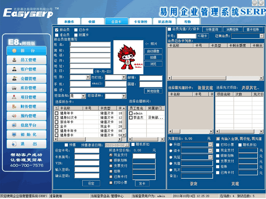Enable the 会员充值/次/续卡 checkbox

169,29
